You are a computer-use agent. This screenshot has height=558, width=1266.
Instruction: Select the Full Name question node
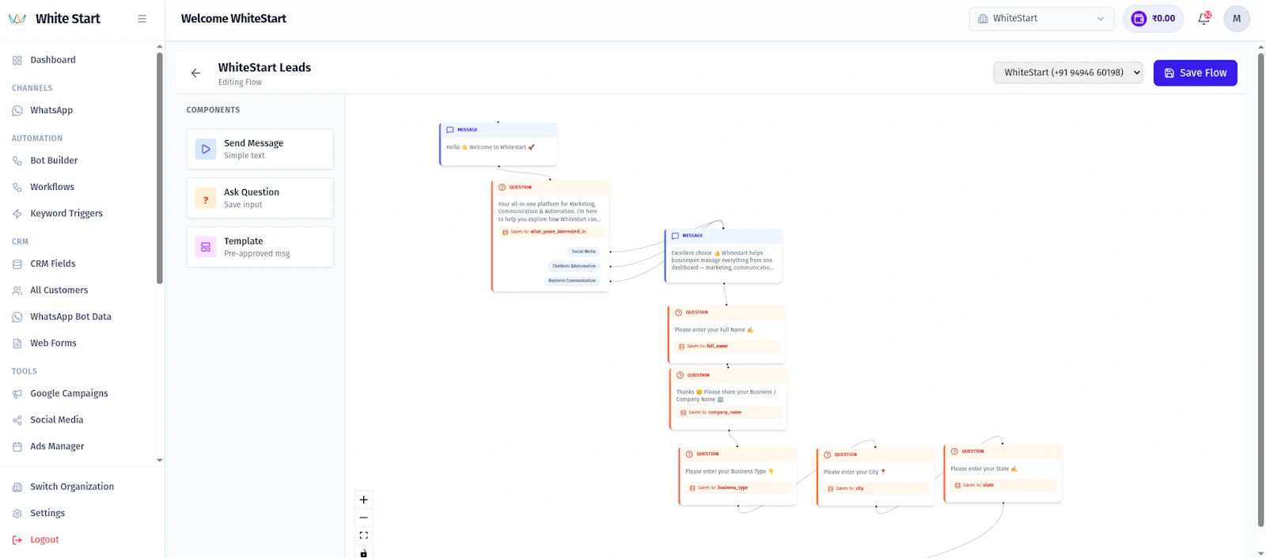(727, 335)
